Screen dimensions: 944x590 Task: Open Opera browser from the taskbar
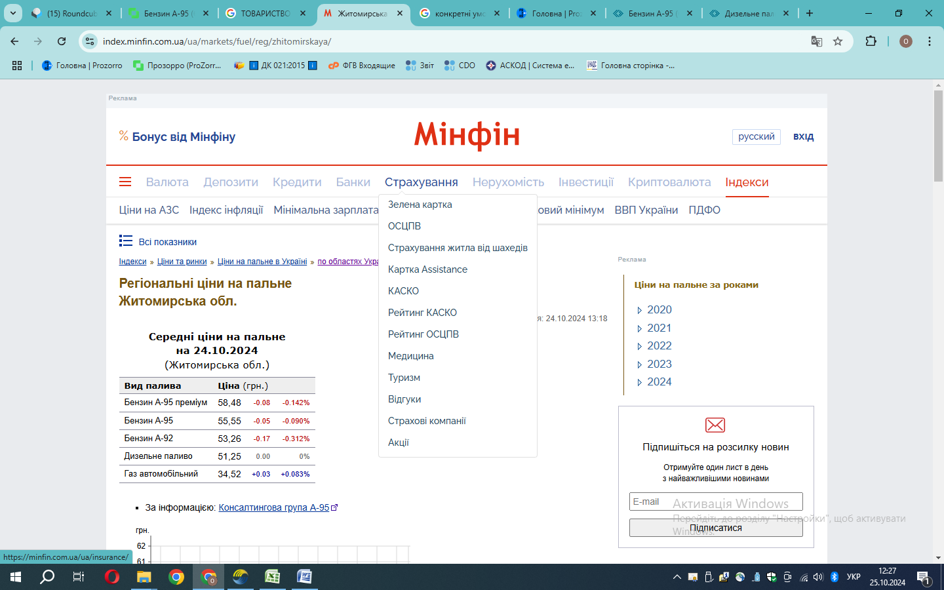[x=112, y=577]
